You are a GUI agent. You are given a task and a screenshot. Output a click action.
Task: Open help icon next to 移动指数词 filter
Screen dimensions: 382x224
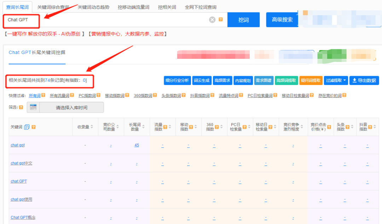127,95
